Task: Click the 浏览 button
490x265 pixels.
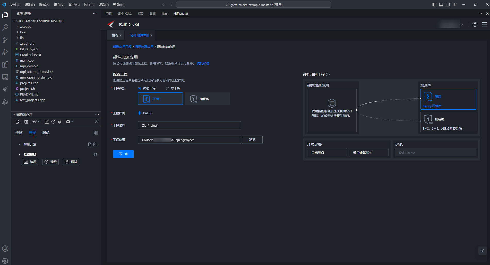Action: pos(252,140)
